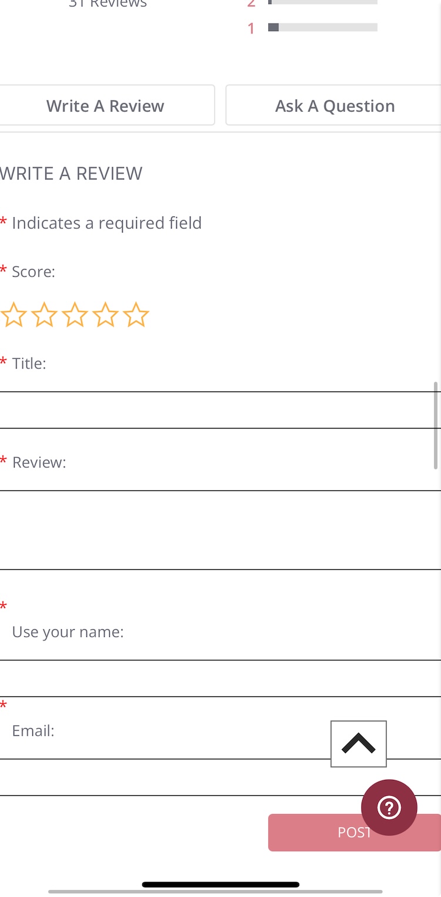The height and width of the screenshot is (897, 441).
Task: Filter reviews by the 1-star bar
Action: pyautogui.click(x=322, y=27)
